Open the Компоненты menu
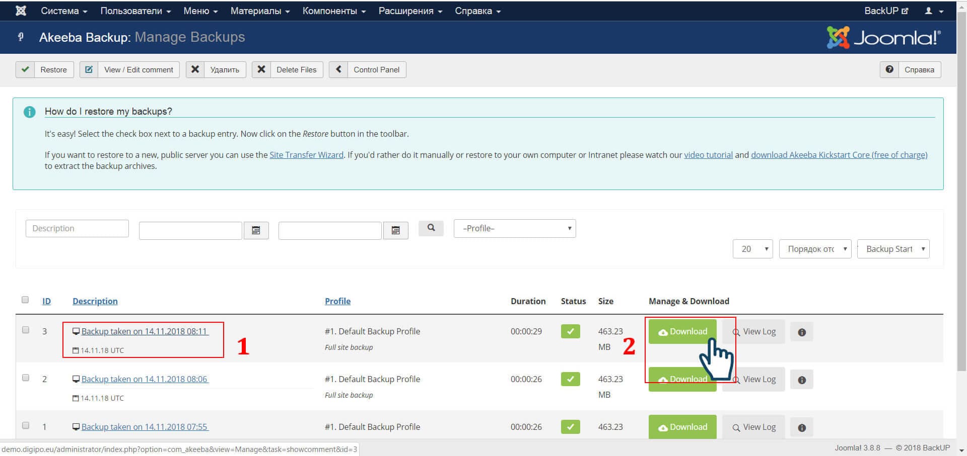 (334, 11)
